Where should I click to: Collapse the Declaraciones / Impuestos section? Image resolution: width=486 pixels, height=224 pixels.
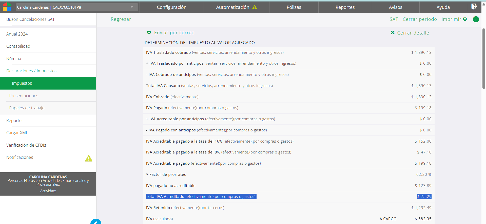(31, 71)
